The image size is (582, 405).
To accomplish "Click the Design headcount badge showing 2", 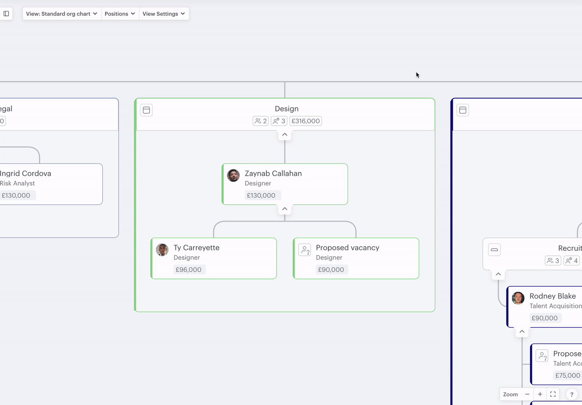I will [261, 121].
